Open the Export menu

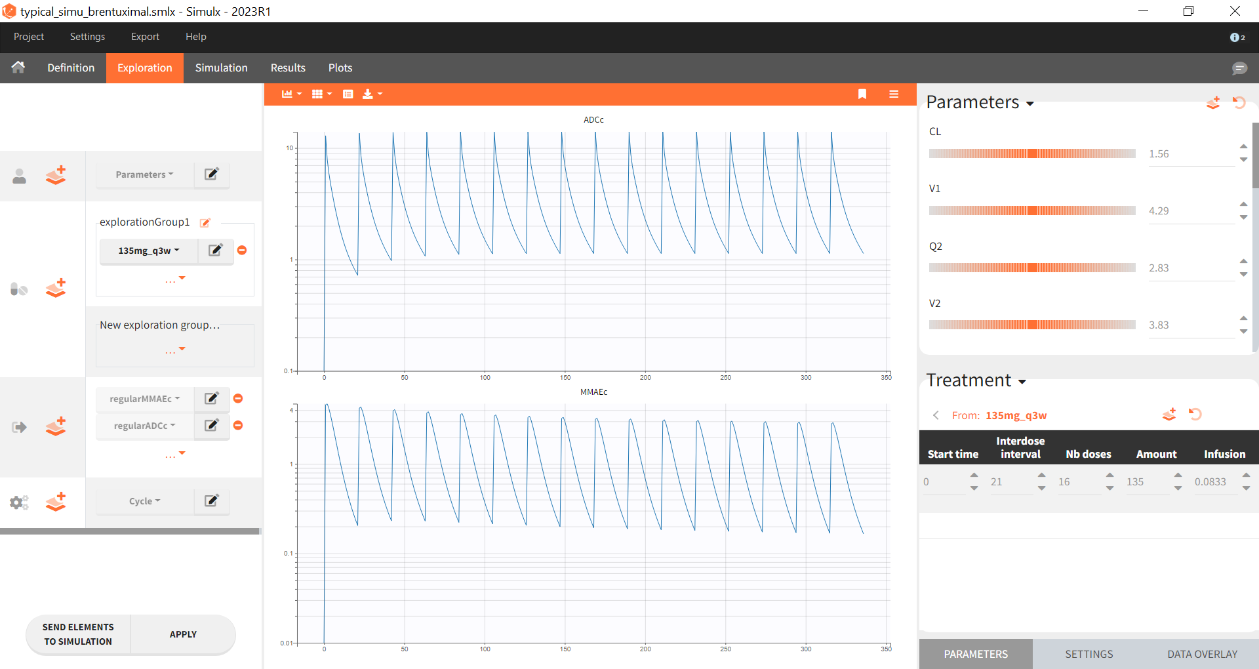click(x=145, y=37)
